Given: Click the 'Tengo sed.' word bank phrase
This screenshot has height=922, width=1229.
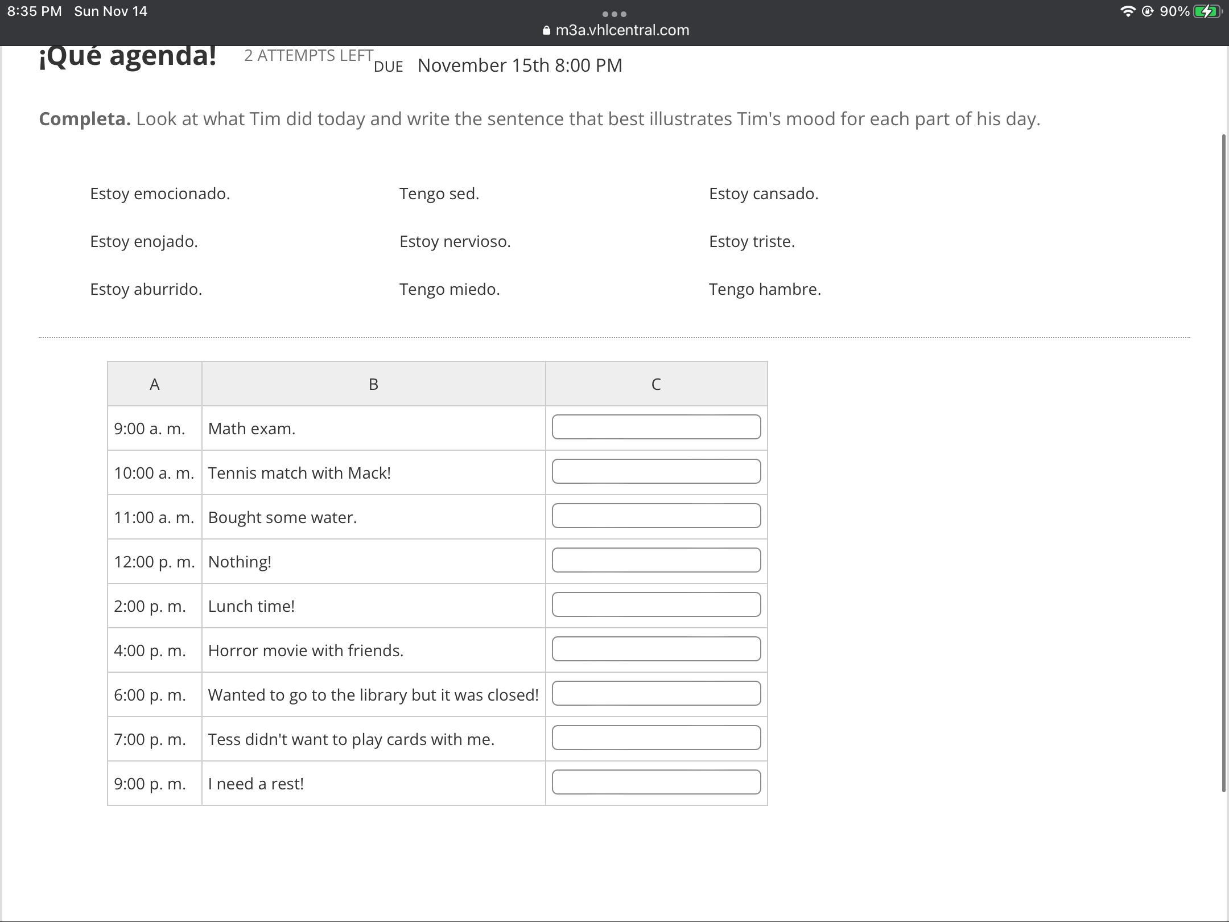Looking at the screenshot, I should point(439,194).
